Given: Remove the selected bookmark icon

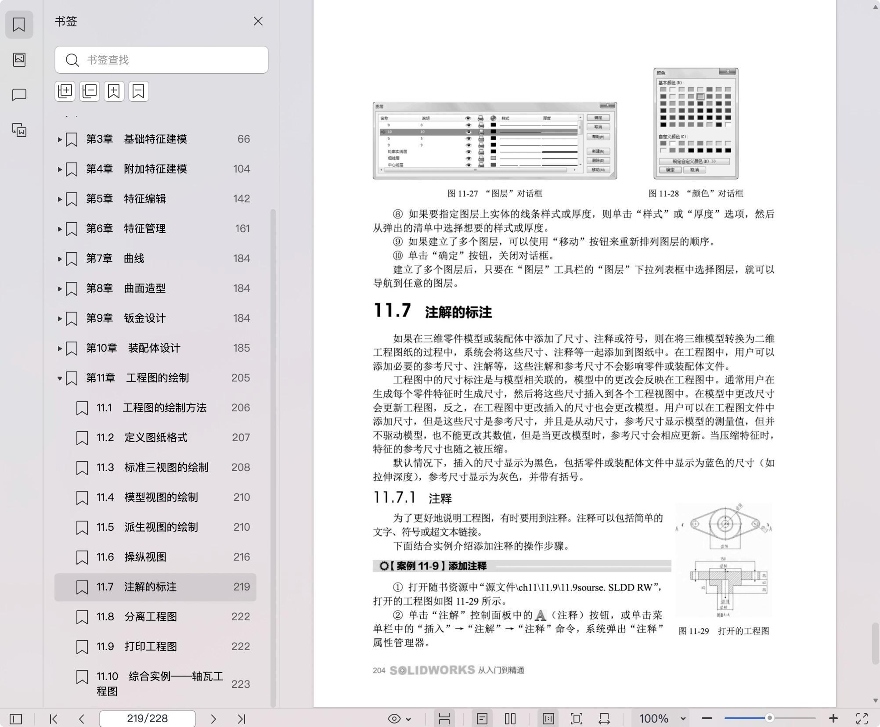Looking at the screenshot, I should pyautogui.click(x=139, y=91).
